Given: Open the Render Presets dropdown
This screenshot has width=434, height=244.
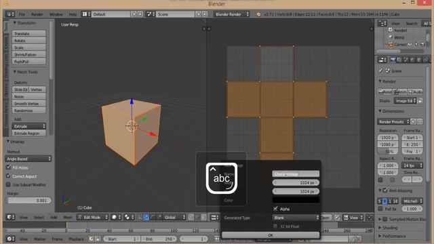Looking at the screenshot, I should point(393,121).
